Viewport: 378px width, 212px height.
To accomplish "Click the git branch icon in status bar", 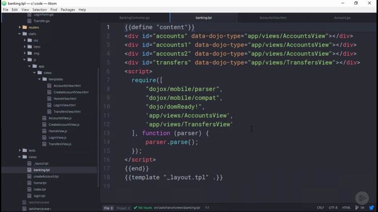I will coord(357,207).
